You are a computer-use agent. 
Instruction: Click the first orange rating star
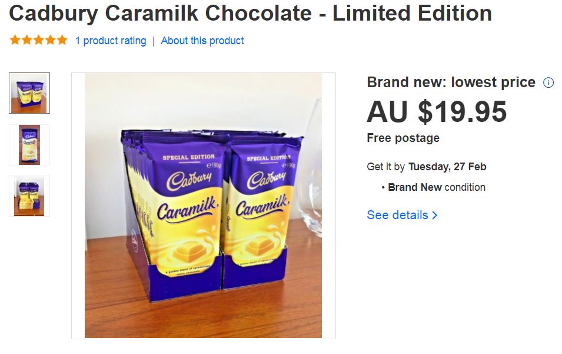point(15,40)
